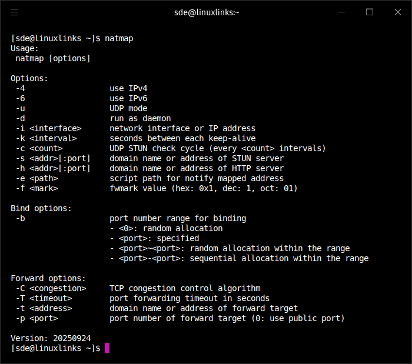Click the UDP mode option text
Screen dimensions: 412x364
[128, 108]
